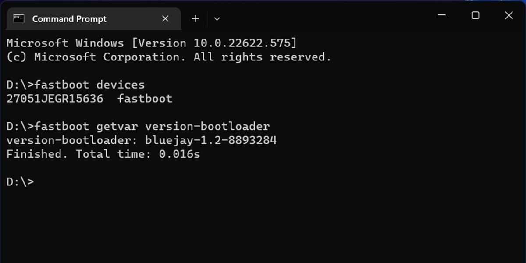Open a new tab with the plus button
526x263 pixels.
pyautogui.click(x=195, y=18)
